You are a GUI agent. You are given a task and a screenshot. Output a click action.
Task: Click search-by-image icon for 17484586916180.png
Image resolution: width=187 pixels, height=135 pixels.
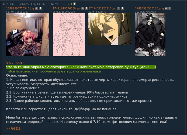(166, 8)
